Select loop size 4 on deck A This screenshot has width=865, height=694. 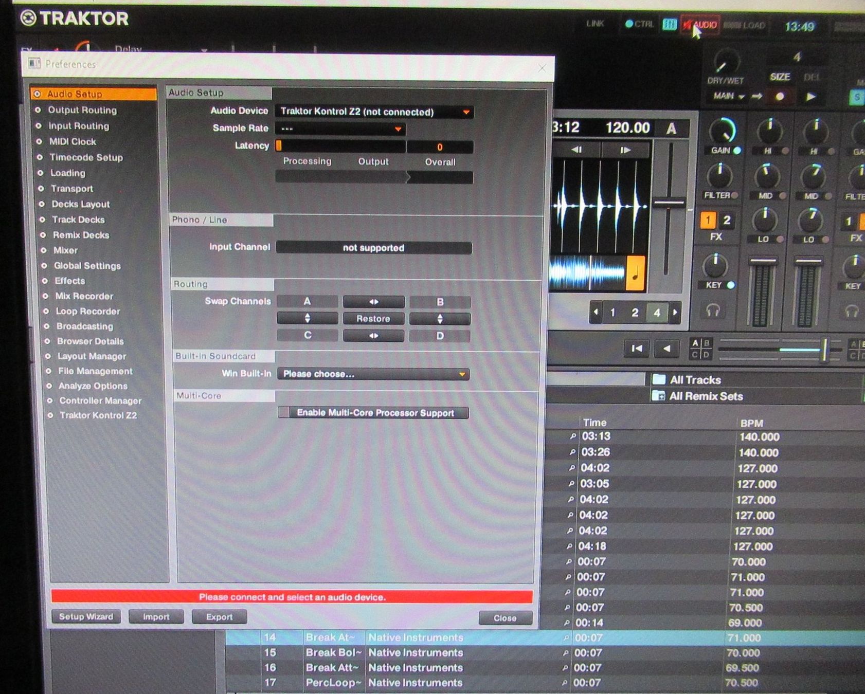tap(657, 312)
